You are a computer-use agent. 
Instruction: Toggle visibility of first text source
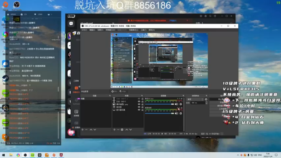click(x=139, y=99)
